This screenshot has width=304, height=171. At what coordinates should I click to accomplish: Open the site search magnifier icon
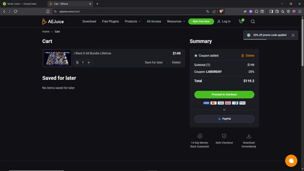[253, 21]
